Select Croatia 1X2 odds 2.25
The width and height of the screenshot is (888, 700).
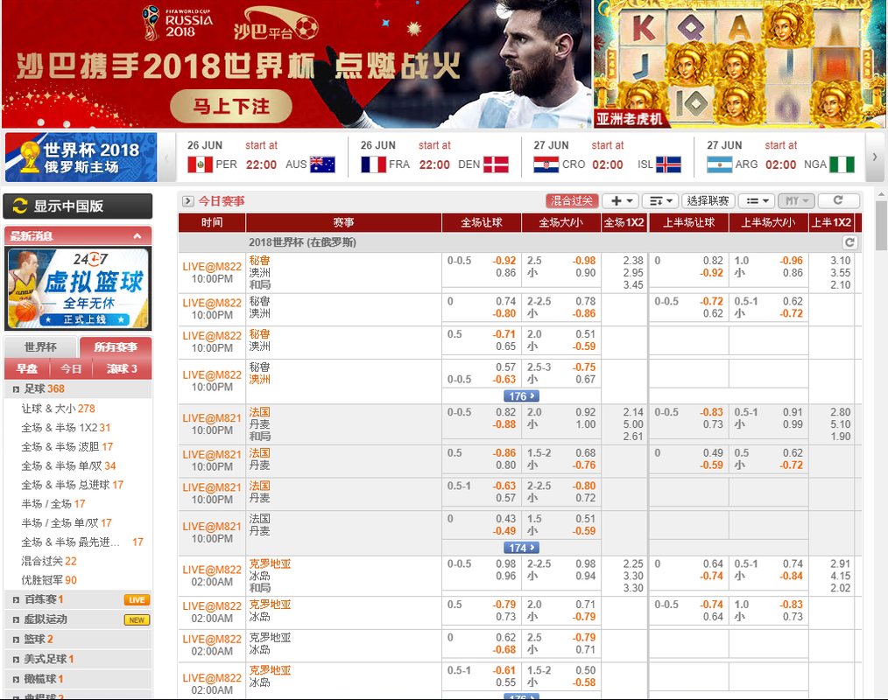click(x=633, y=564)
